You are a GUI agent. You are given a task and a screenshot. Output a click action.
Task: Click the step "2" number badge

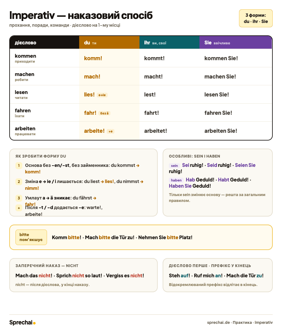(x=19, y=181)
